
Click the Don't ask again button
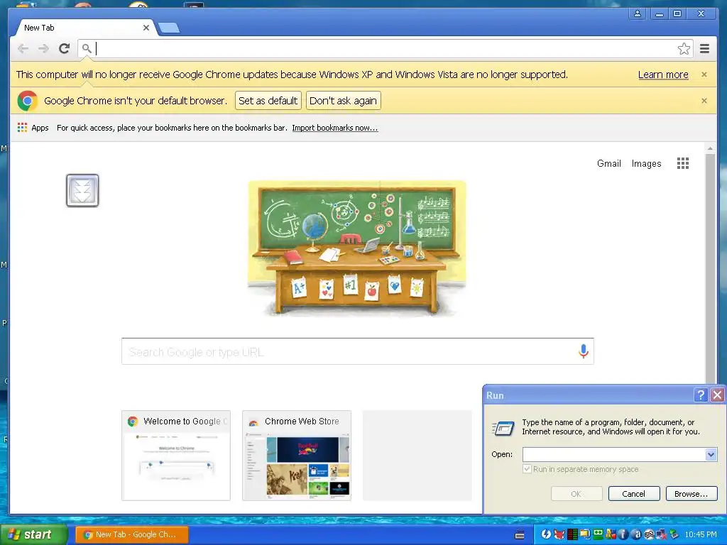click(x=343, y=101)
